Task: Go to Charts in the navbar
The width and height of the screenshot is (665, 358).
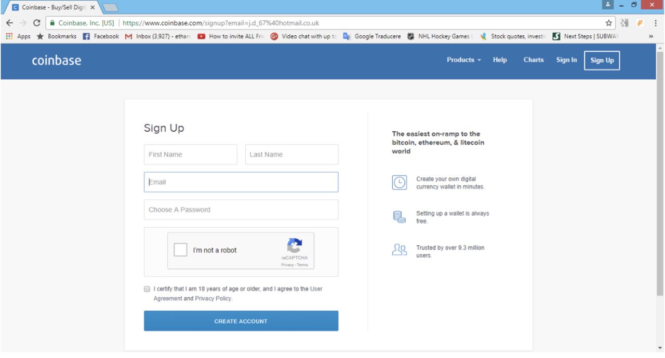Action: 534,60
